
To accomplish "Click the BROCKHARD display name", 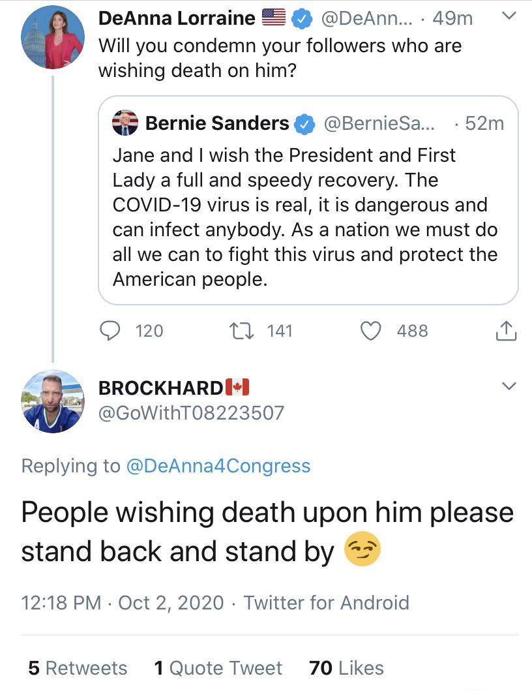I will 160,388.
